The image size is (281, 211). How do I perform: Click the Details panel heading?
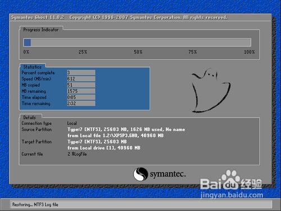click(x=29, y=118)
